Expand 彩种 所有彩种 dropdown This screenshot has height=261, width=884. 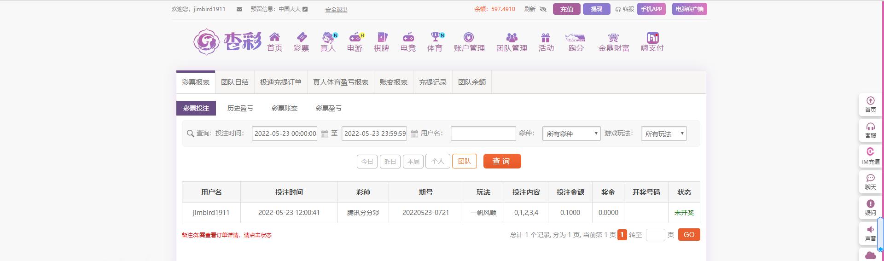point(571,133)
